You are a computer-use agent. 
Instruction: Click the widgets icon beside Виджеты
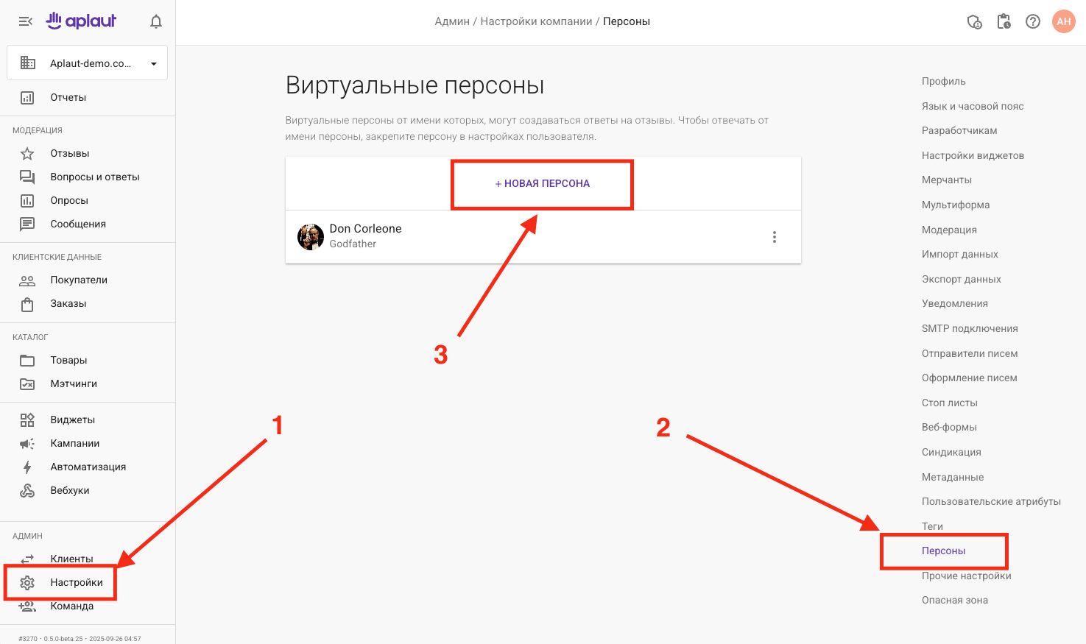27,420
